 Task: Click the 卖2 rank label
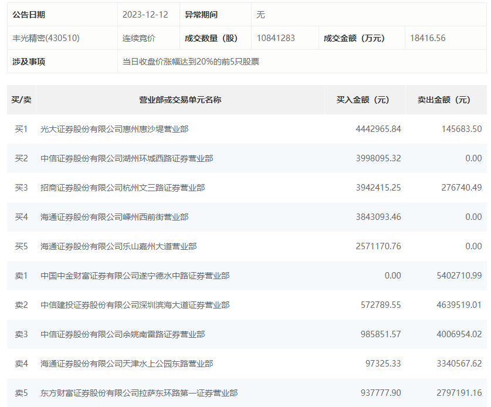coord(21,305)
